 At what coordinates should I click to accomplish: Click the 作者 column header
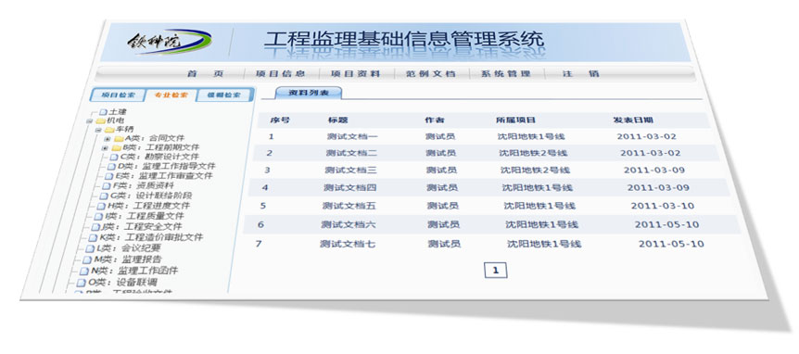(x=435, y=120)
